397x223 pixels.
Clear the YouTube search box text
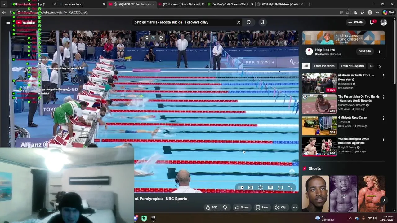[239, 22]
